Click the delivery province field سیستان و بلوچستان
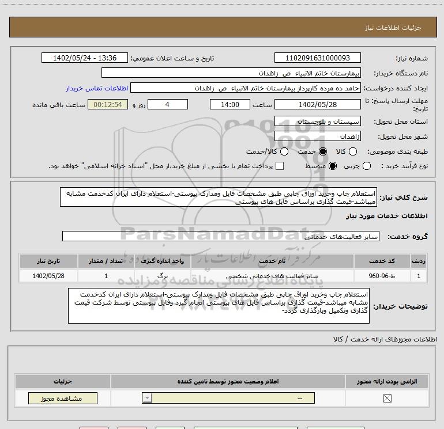The width and height of the screenshot is (444, 429). tap(317, 122)
